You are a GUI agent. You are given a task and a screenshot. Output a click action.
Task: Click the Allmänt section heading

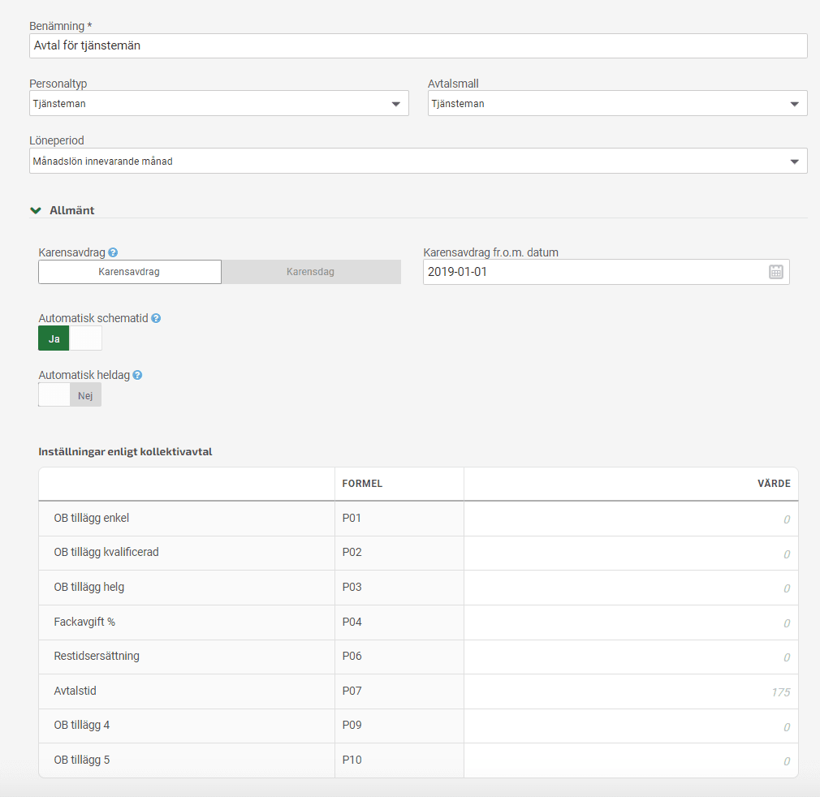click(x=72, y=210)
